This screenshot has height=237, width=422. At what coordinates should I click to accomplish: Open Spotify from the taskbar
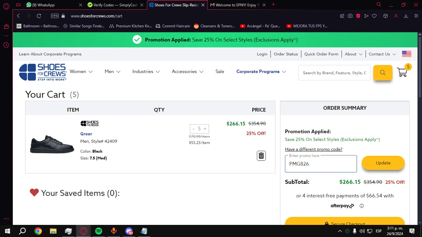[98, 231]
